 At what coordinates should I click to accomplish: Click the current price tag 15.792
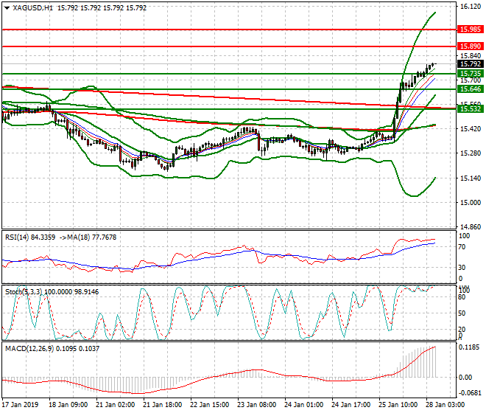point(470,64)
